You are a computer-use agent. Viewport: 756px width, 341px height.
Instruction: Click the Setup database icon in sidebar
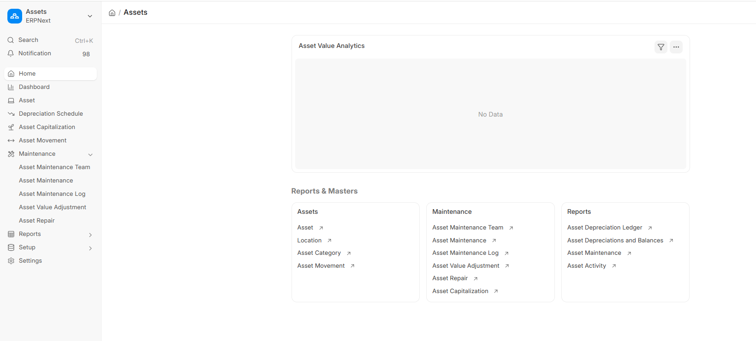11,247
